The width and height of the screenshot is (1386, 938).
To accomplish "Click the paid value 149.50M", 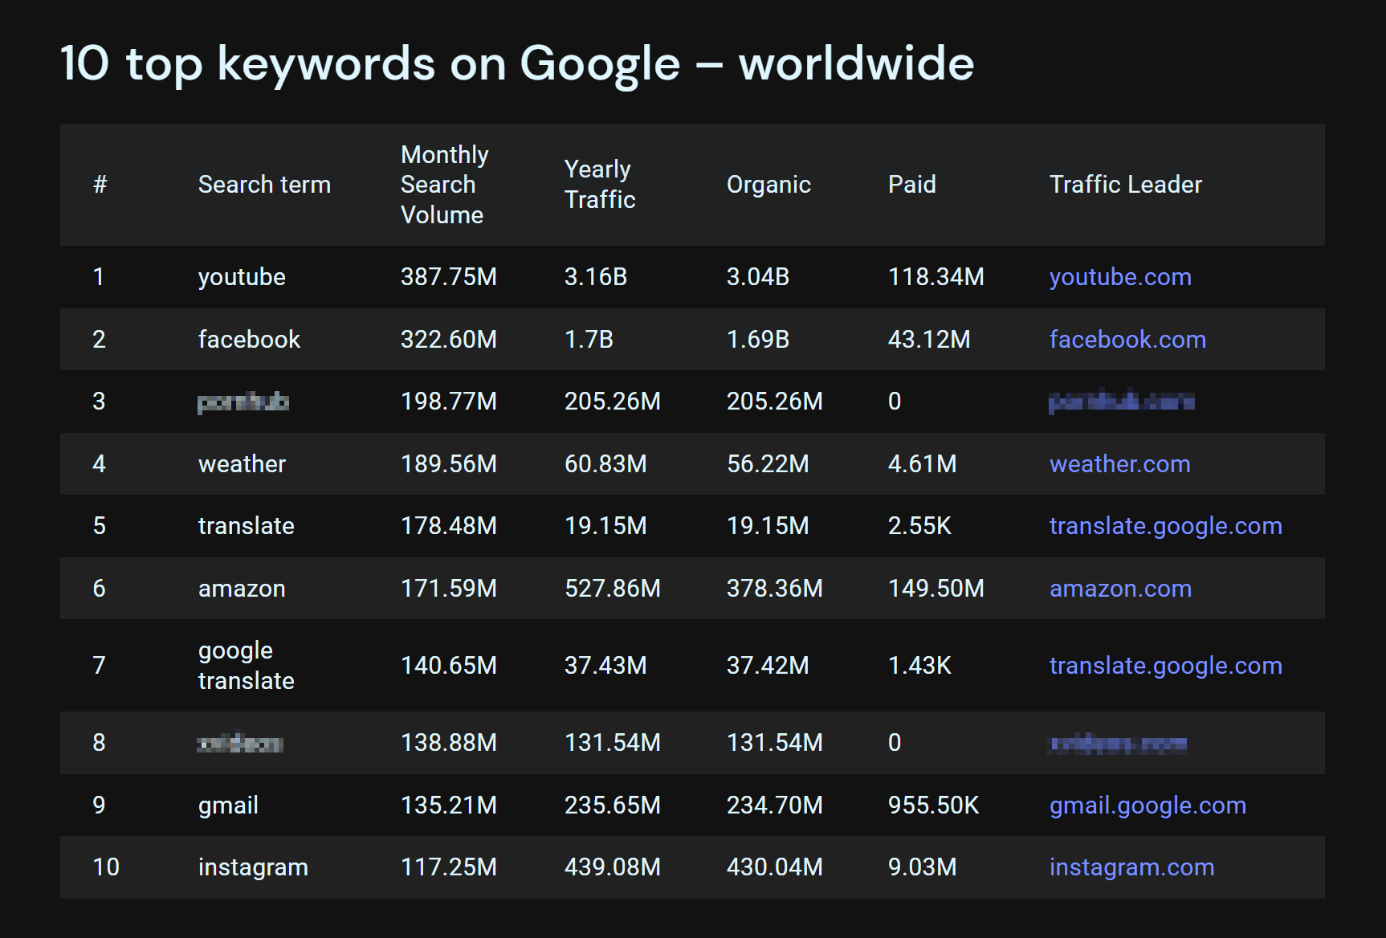I will click(x=936, y=589).
